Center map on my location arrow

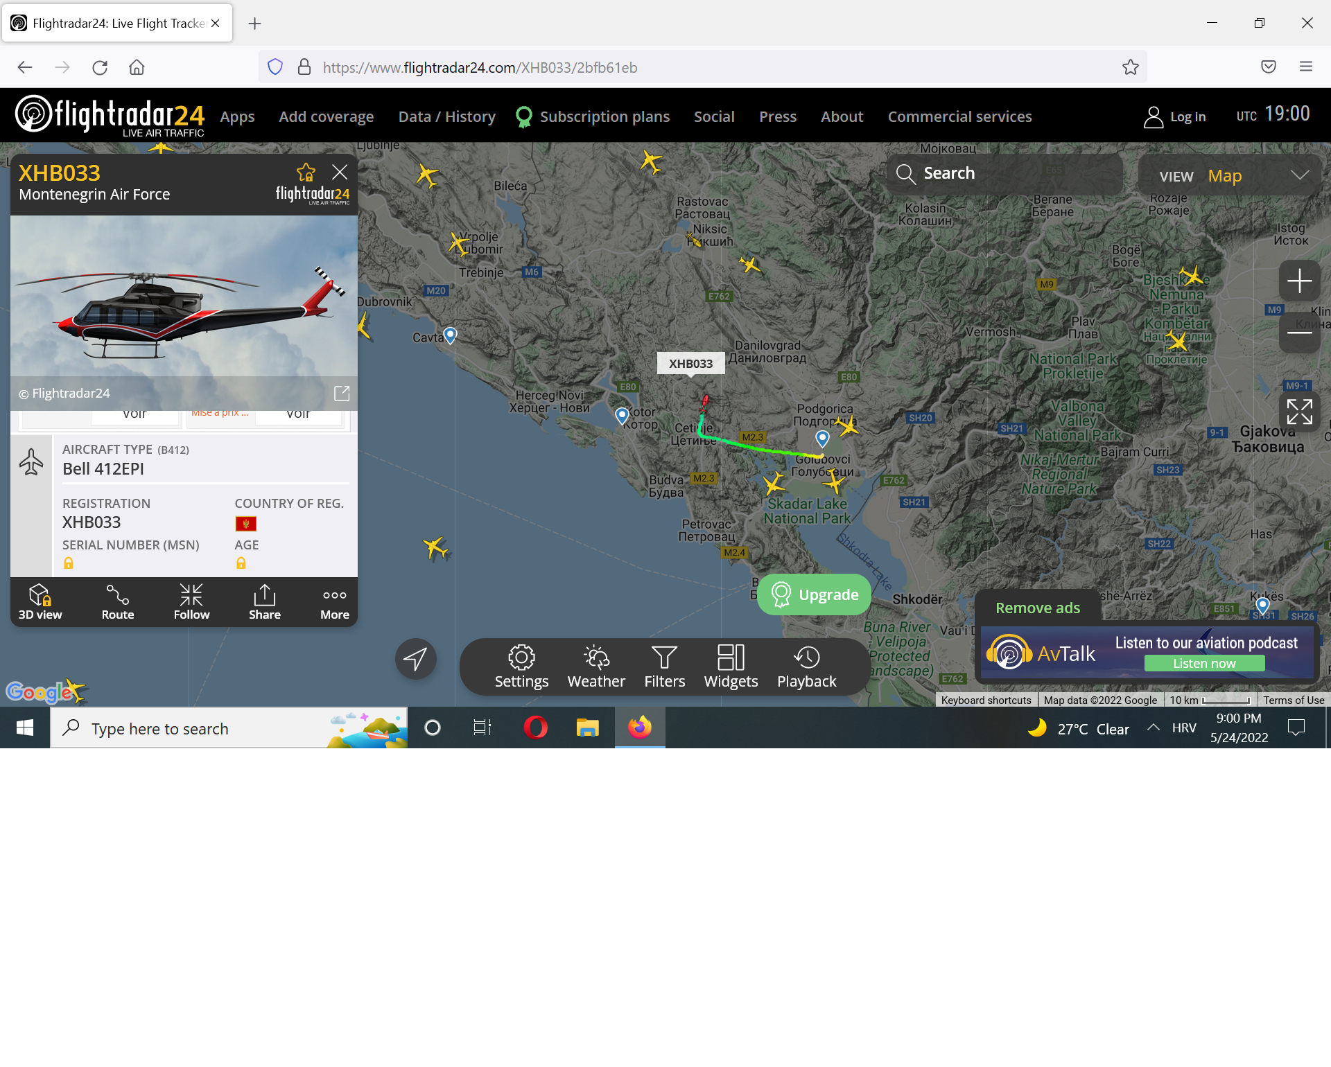coord(416,658)
